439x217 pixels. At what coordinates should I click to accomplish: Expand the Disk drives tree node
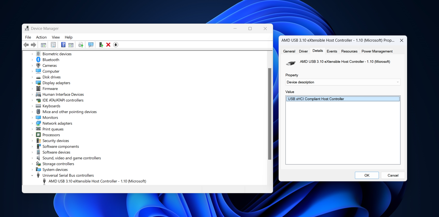(x=32, y=77)
